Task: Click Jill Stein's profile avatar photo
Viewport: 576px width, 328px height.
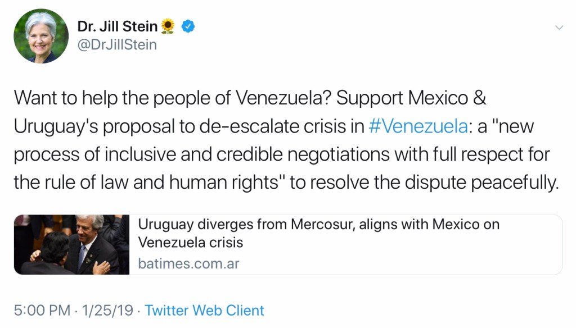Action: point(41,36)
